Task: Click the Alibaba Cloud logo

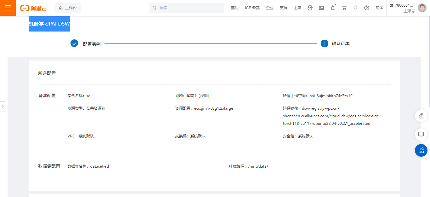Action: click(x=33, y=8)
